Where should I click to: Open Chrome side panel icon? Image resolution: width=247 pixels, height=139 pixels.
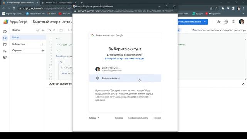pos(233,8)
